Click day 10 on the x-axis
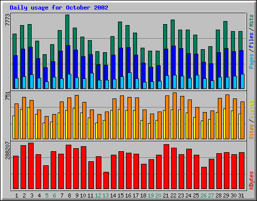 [x=83, y=195]
